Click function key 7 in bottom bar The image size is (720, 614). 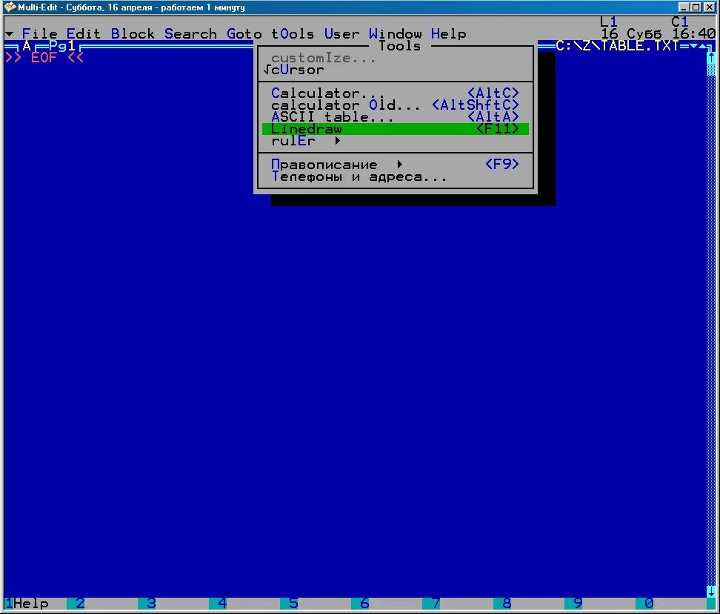click(x=436, y=603)
